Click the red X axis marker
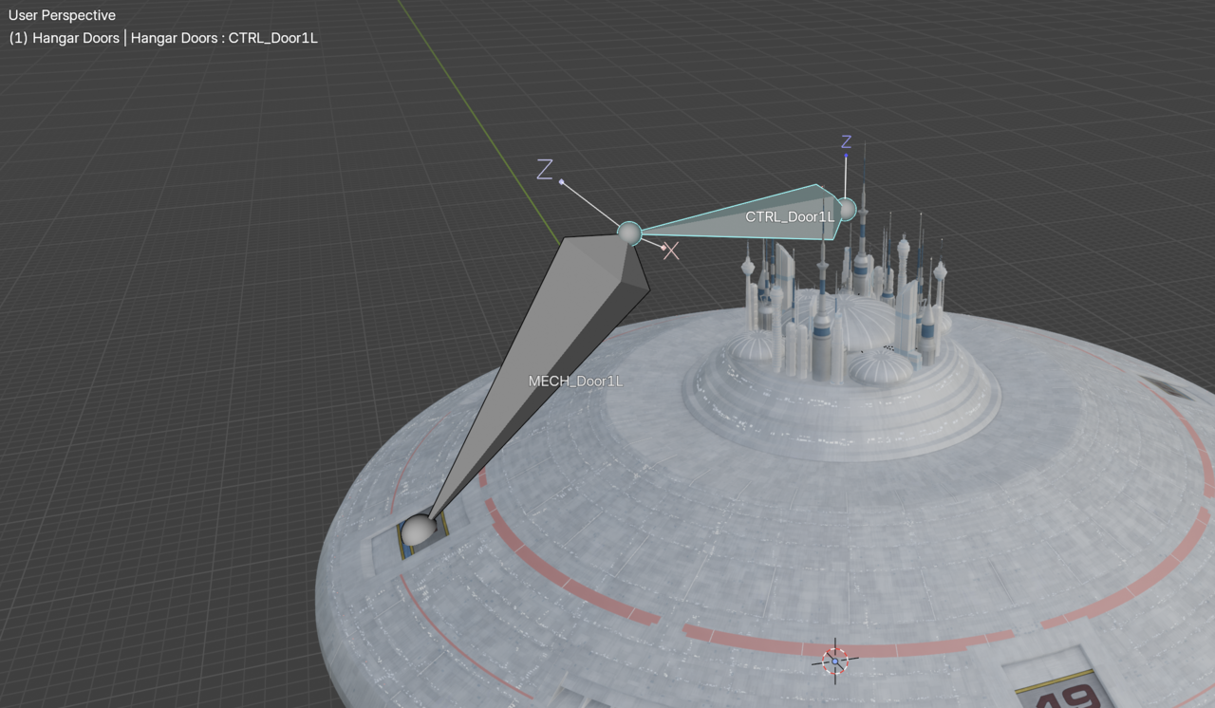 coord(671,251)
